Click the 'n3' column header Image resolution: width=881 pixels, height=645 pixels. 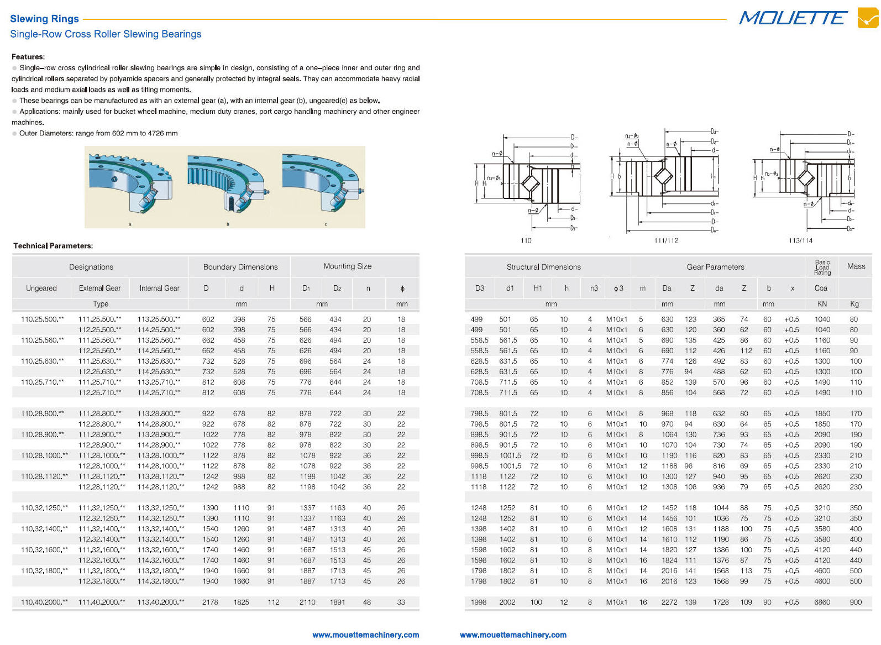pos(594,289)
